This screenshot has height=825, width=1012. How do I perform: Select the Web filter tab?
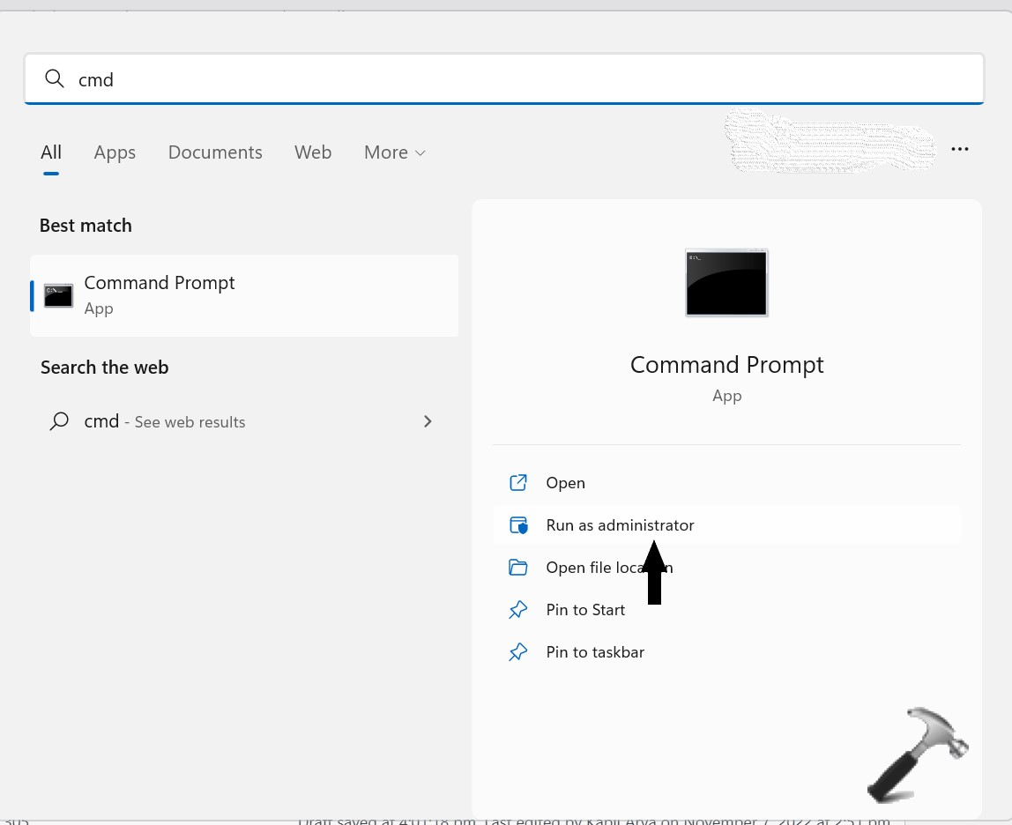tap(313, 152)
